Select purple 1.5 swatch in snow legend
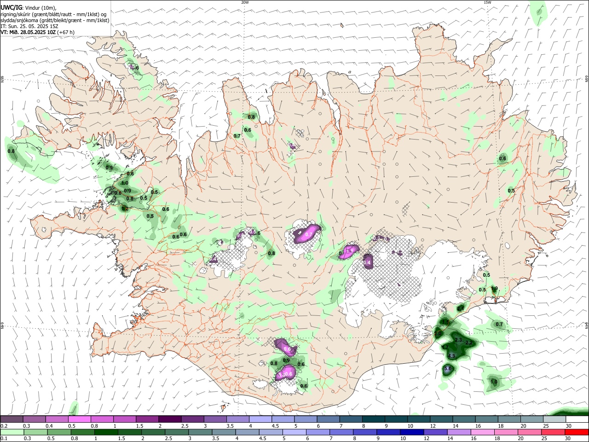The height and width of the screenshot is (442, 589). [x=147, y=419]
